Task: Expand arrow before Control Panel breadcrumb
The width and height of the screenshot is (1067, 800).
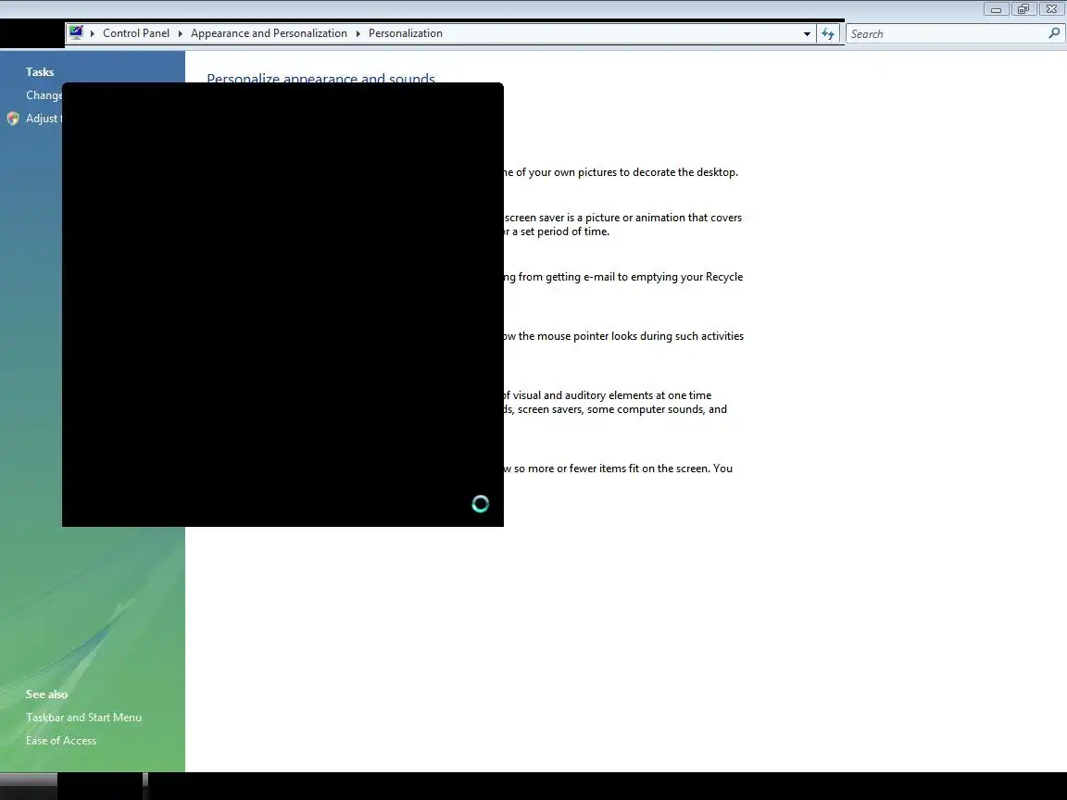Action: [x=93, y=33]
